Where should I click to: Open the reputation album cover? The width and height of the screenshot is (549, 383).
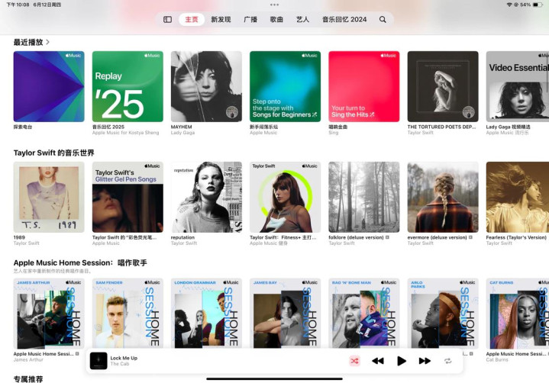[x=206, y=197]
